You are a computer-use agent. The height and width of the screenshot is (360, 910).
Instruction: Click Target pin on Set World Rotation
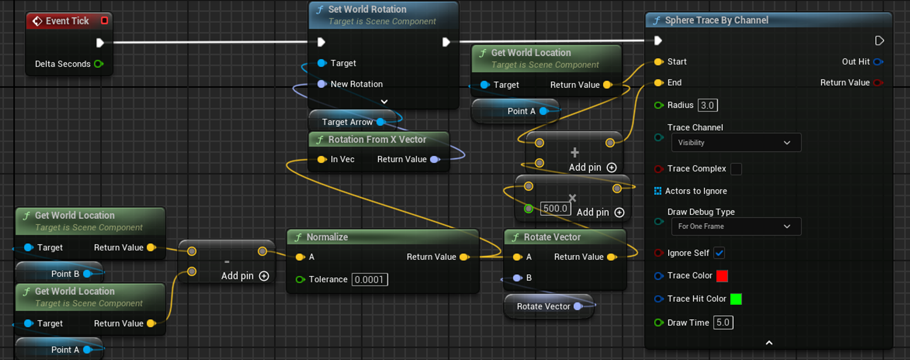pyautogui.click(x=322, y=63)
